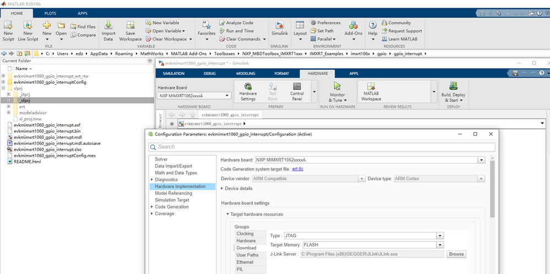This screenshot has height=274, width=550.
Task: Click gpio in the address path
Action: pyautogui.click(x=382, y=53)
